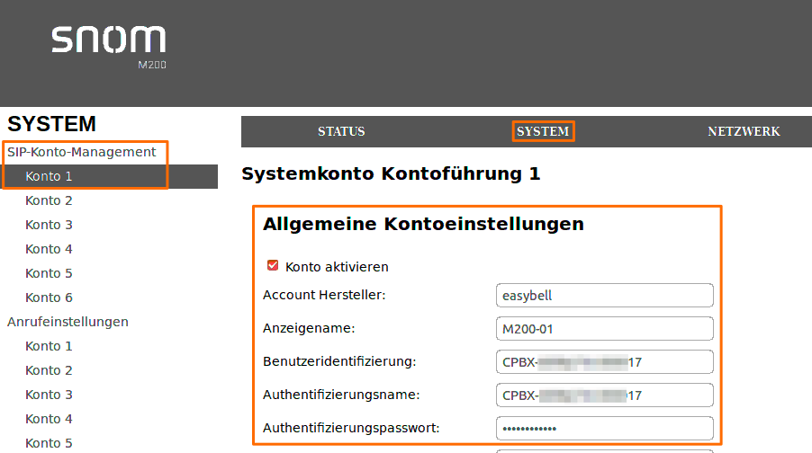Viewport: 812px width, 453px height.
Task: Open the STATUS tab
Action: [x=341, y=131]
